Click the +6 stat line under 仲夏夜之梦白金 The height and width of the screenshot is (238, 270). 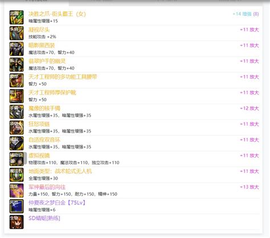click(42, 209)
